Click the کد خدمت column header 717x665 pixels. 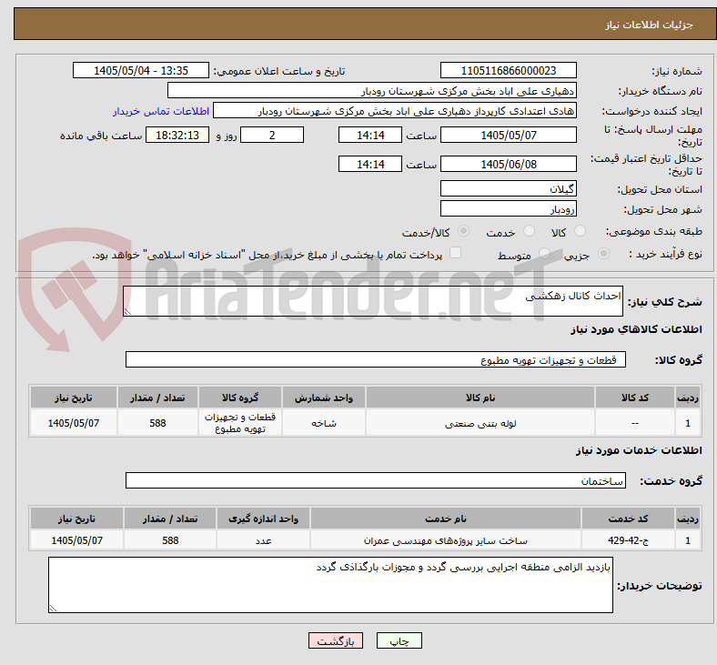[629, 519]
